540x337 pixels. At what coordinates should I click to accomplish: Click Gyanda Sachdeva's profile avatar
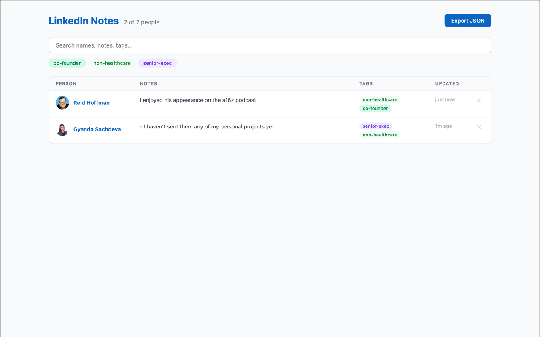click(x=62, y=129)
